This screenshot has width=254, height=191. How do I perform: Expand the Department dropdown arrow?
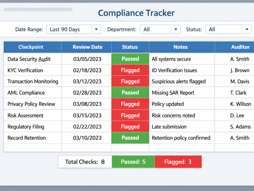click(176, 29)
